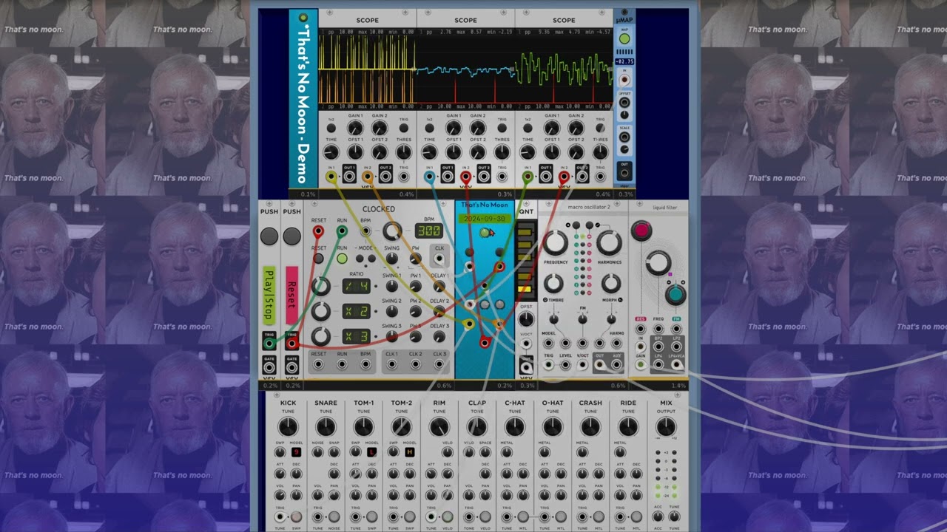Click the macro oscillator HARMONICS knob

pos(609,242)
